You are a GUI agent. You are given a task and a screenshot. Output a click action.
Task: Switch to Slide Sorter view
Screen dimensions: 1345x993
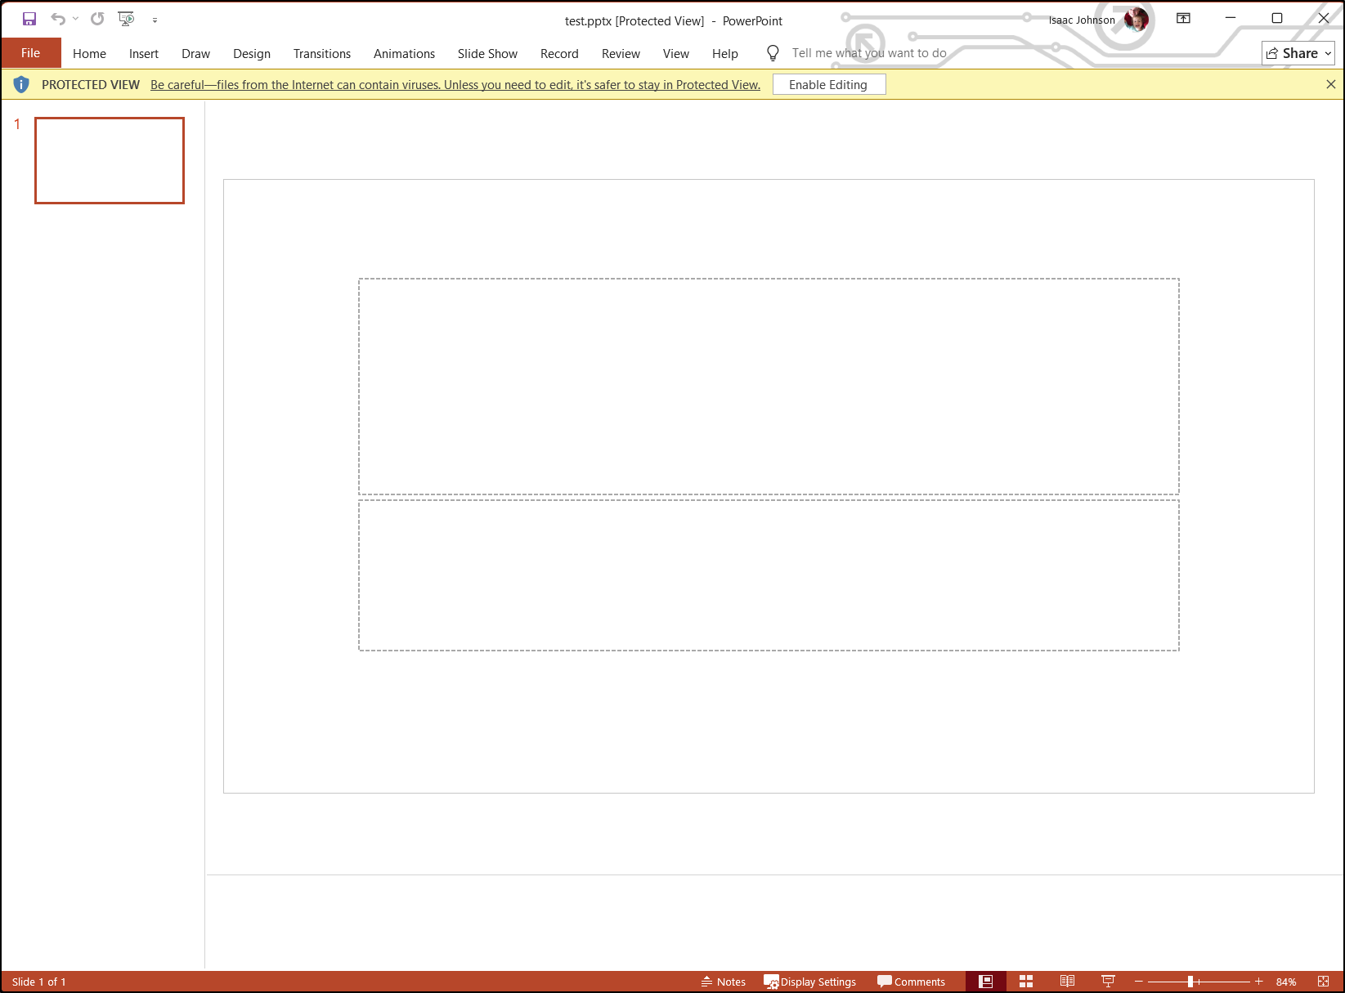pyautogui.click(x=1026, y=982)
